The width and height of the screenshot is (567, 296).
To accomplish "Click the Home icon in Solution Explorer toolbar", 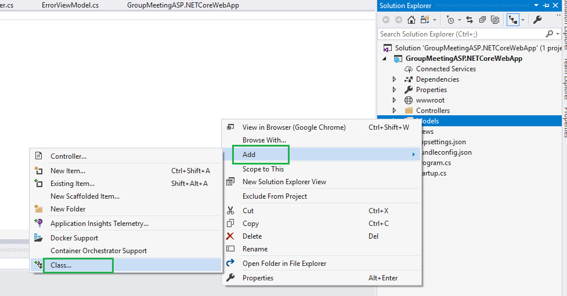I will 411,20.
